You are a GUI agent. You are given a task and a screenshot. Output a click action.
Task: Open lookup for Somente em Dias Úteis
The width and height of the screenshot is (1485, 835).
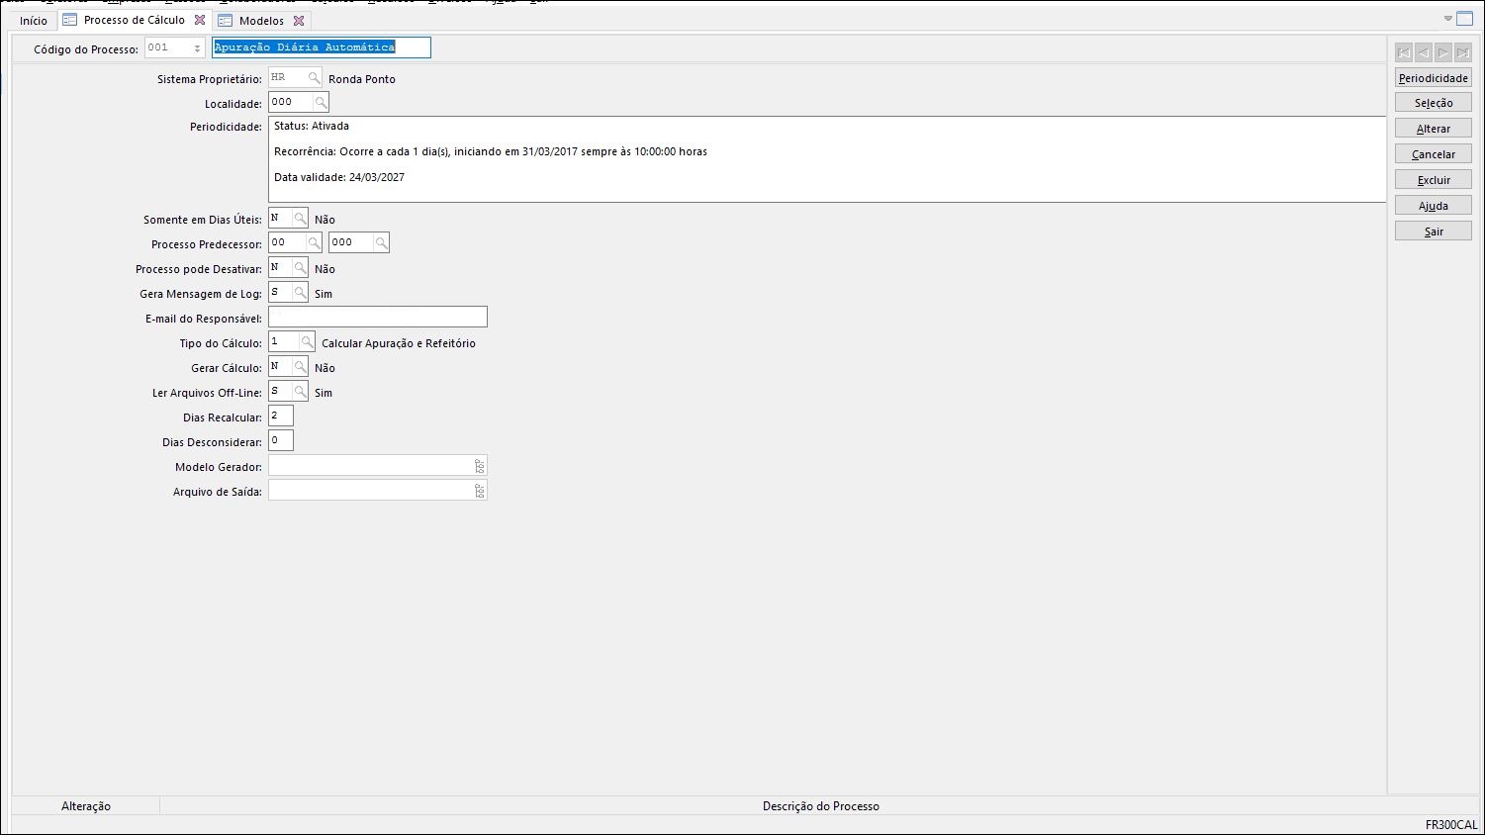[300, 219]
